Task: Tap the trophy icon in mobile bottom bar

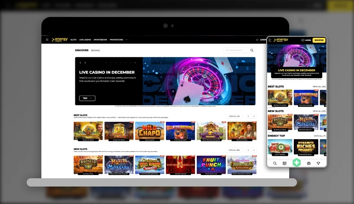Action: pos(319,163)
